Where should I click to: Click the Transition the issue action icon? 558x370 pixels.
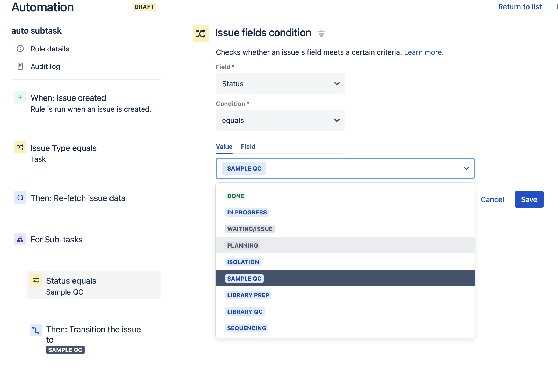tap(36, 330)
